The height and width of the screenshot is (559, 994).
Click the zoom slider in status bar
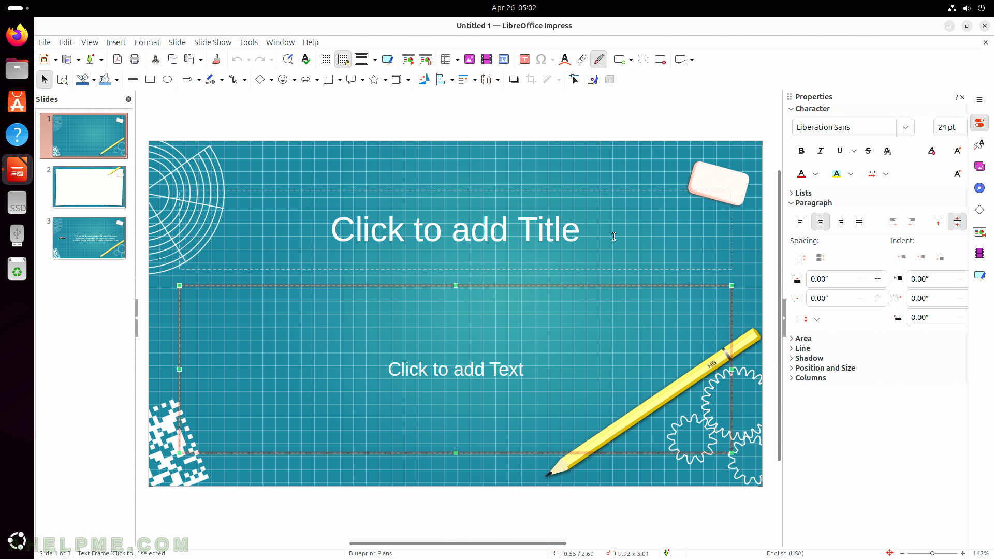[x=932, y=553]
